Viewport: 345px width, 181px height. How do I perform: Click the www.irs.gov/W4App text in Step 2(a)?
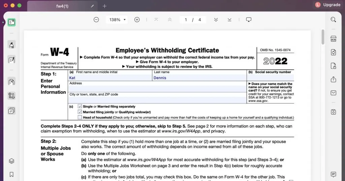pyautogui.click(x=147, y=160)
